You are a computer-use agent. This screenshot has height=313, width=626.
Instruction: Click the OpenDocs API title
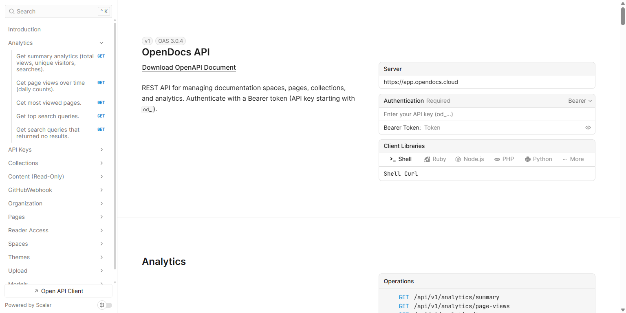click(x=176, y=52)
